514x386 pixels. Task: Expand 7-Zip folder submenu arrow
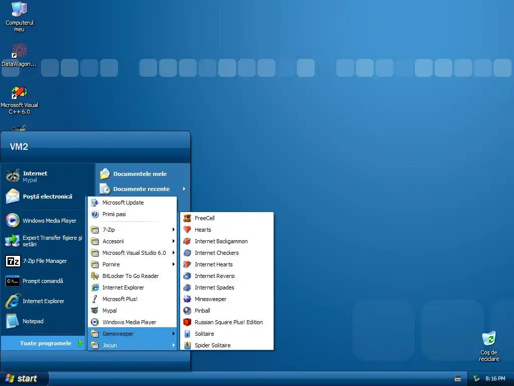point(173,229)
